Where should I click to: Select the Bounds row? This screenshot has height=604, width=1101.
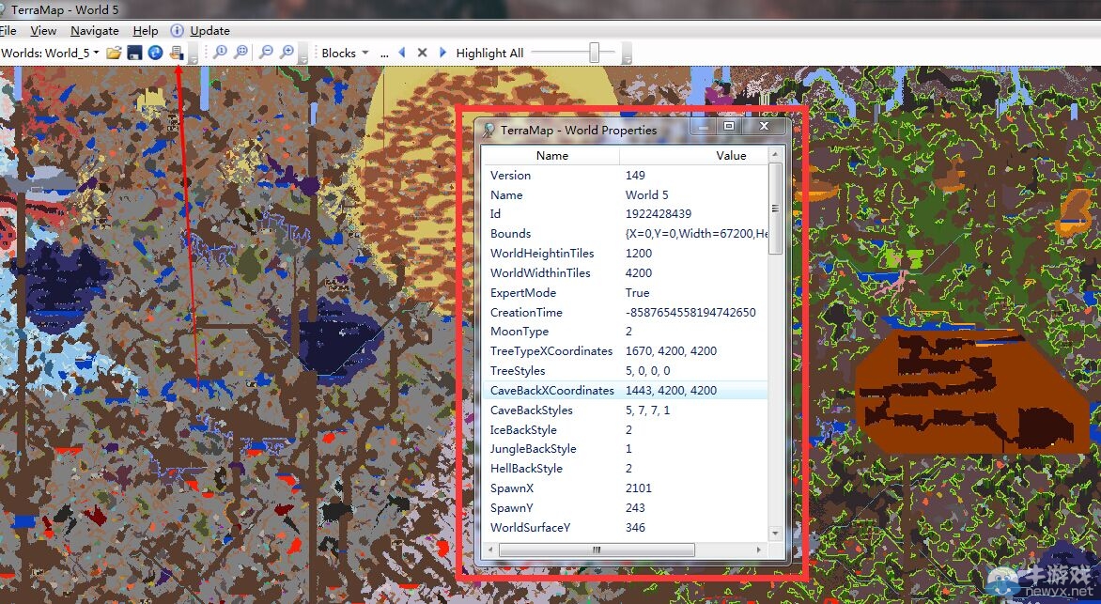[x=625, y=233]
